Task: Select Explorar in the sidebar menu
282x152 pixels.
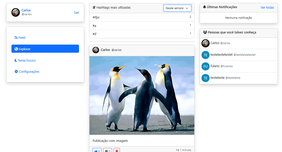Action: [45, 49]
